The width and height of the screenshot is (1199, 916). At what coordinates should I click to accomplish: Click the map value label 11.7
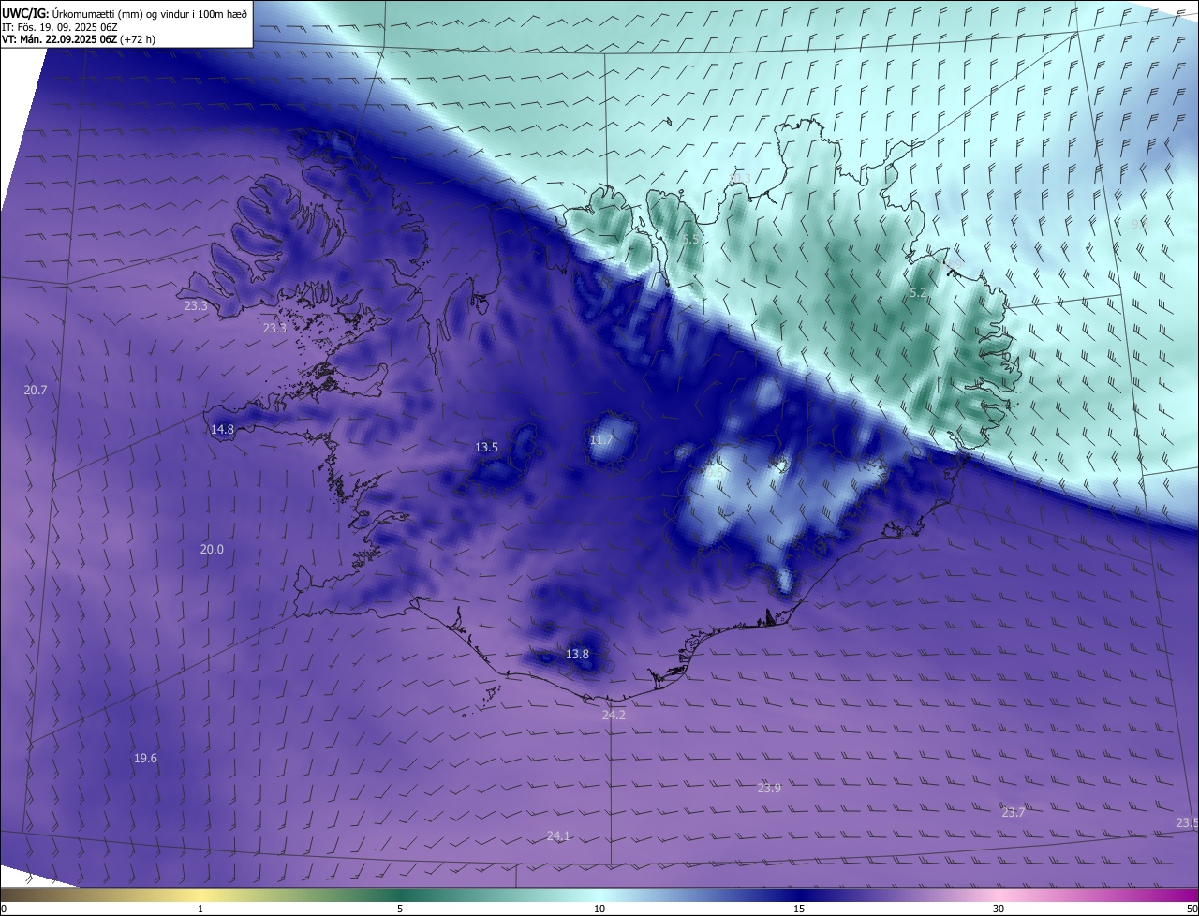point(601,439)
